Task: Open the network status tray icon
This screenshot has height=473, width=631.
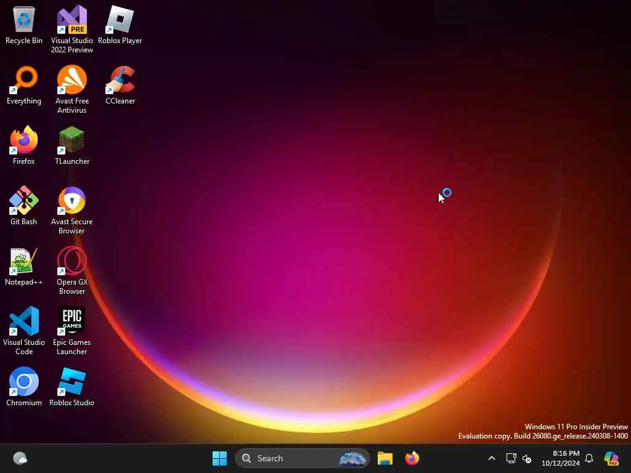Action: [511, 458]
